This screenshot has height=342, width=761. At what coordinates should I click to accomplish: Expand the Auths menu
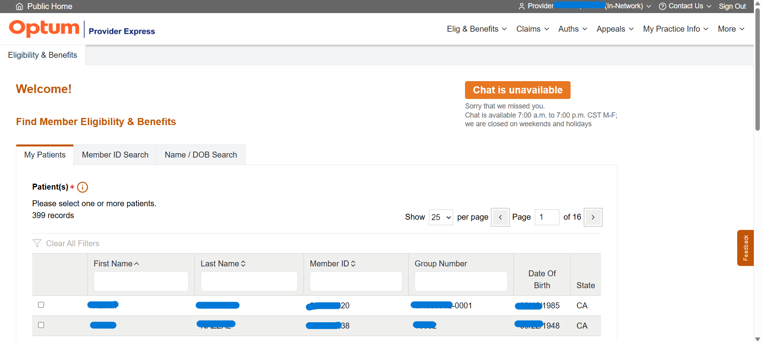click(573, 29)
